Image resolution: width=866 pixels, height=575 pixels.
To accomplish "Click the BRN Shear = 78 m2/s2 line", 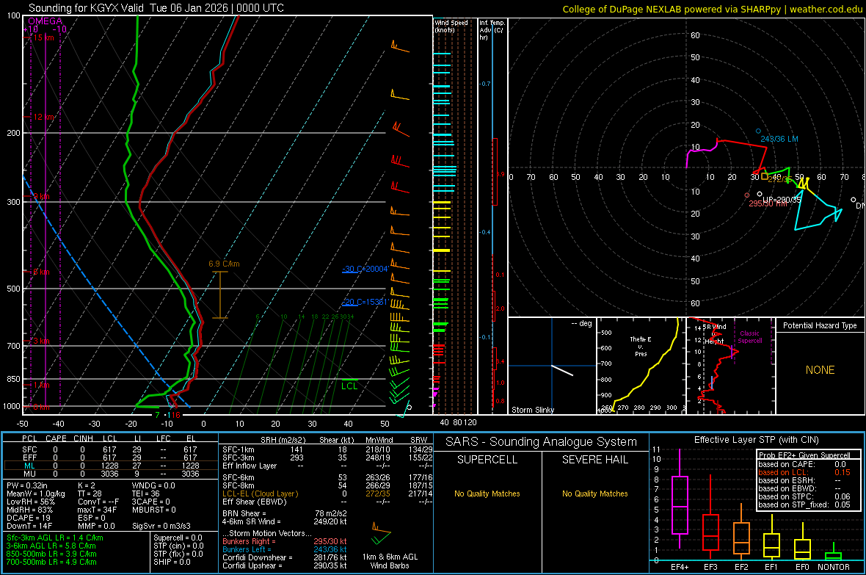I will [285, 513].
